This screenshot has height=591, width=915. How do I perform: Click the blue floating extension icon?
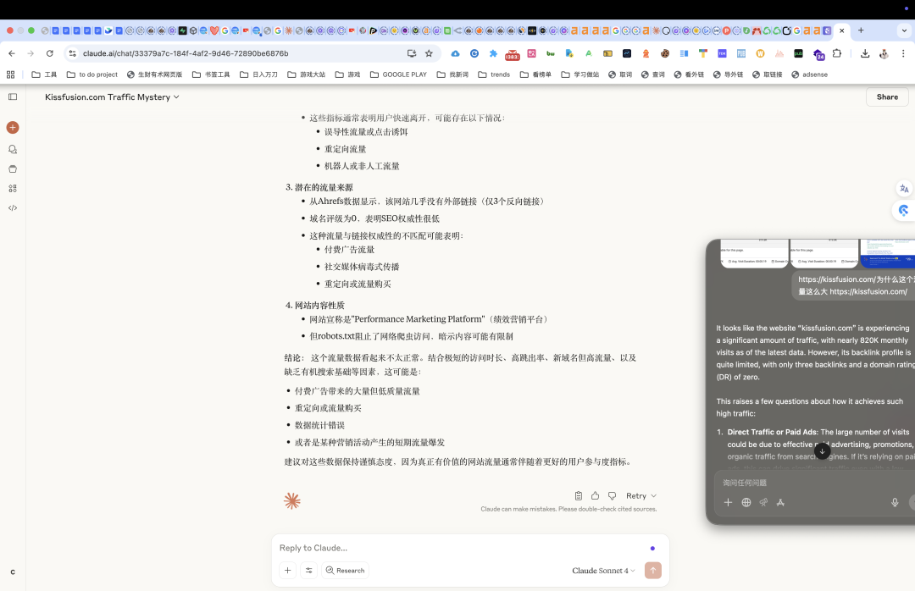tap(904, 211)
